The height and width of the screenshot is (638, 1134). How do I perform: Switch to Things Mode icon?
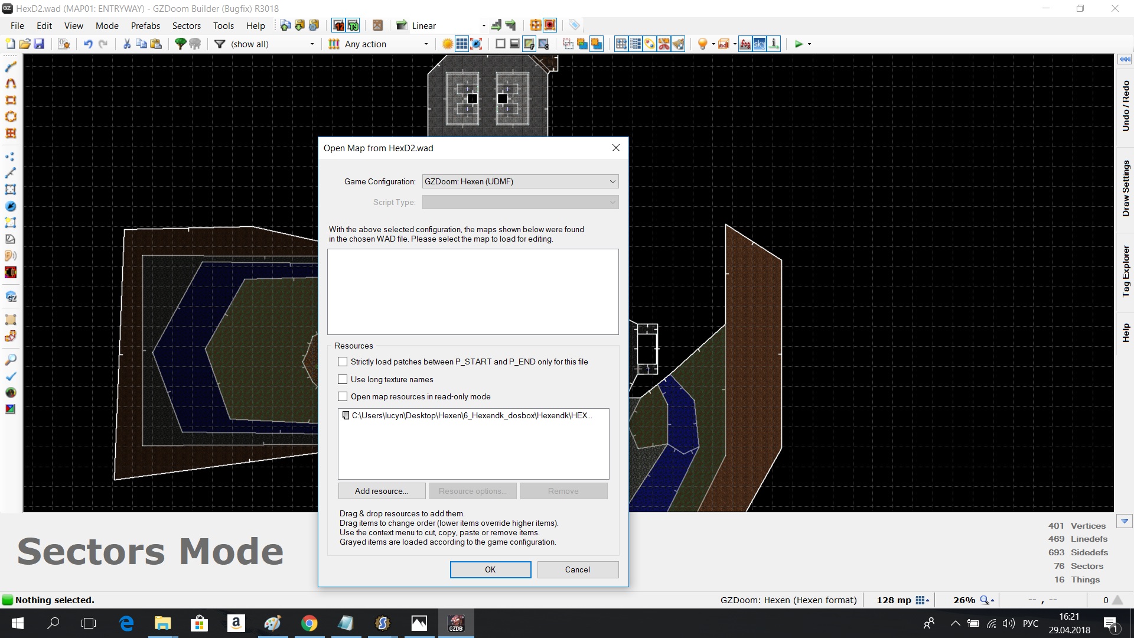pyautogui.click(x=11, y=206)
